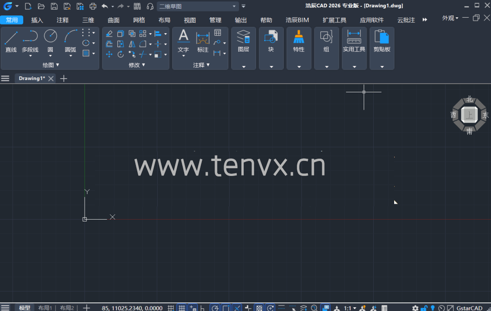Click the Undo arrow icon
This screenshot has height=311, width=491.
(105, 6)
